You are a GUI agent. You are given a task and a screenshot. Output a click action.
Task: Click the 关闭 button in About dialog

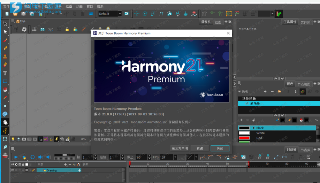tap(220, 148)
